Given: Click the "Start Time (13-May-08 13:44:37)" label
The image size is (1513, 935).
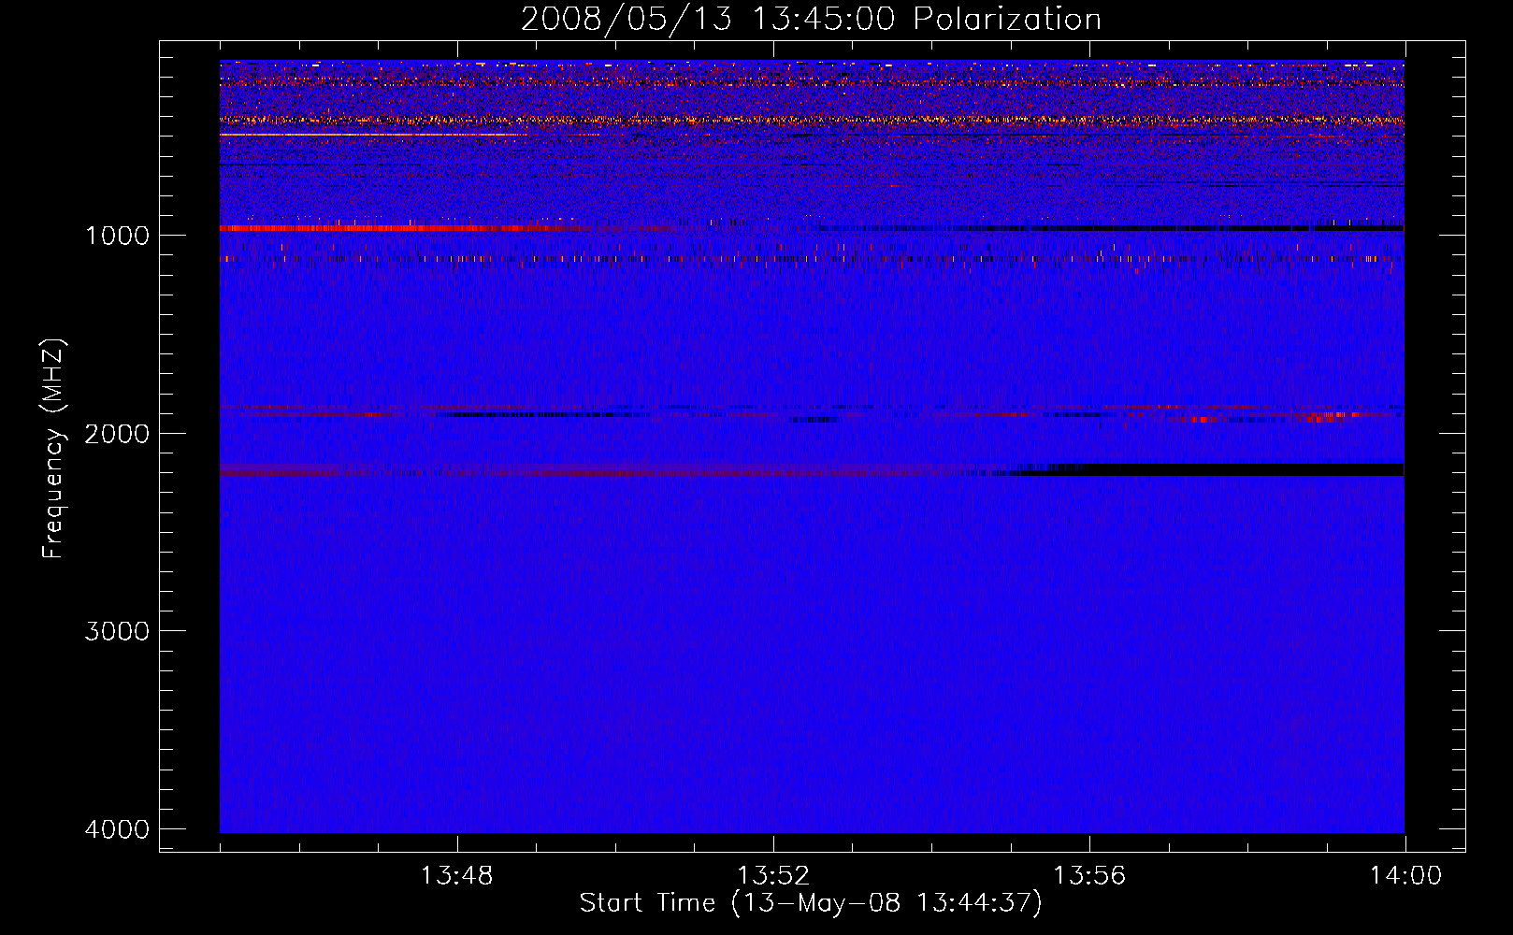Looking at the screenshot, I should 811,903.
